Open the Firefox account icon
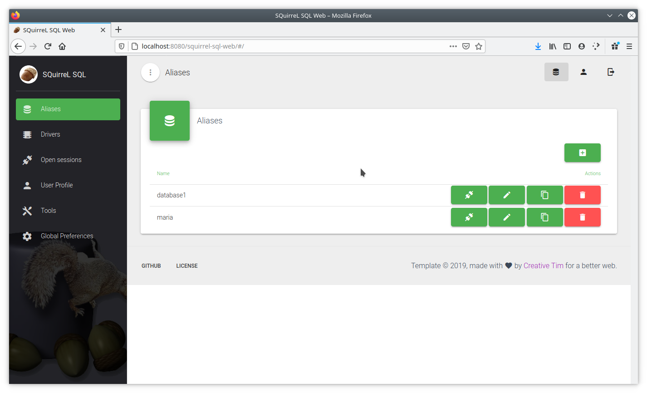The image size is (647, 393). coord(582,46)
